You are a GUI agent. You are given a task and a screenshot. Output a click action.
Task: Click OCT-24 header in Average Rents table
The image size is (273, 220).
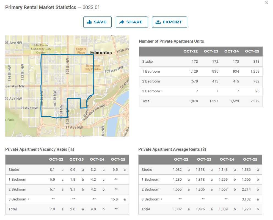pyautogui.click(x=227, y=159)
